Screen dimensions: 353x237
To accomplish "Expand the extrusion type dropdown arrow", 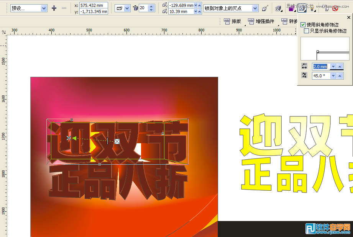I will 128,8.
